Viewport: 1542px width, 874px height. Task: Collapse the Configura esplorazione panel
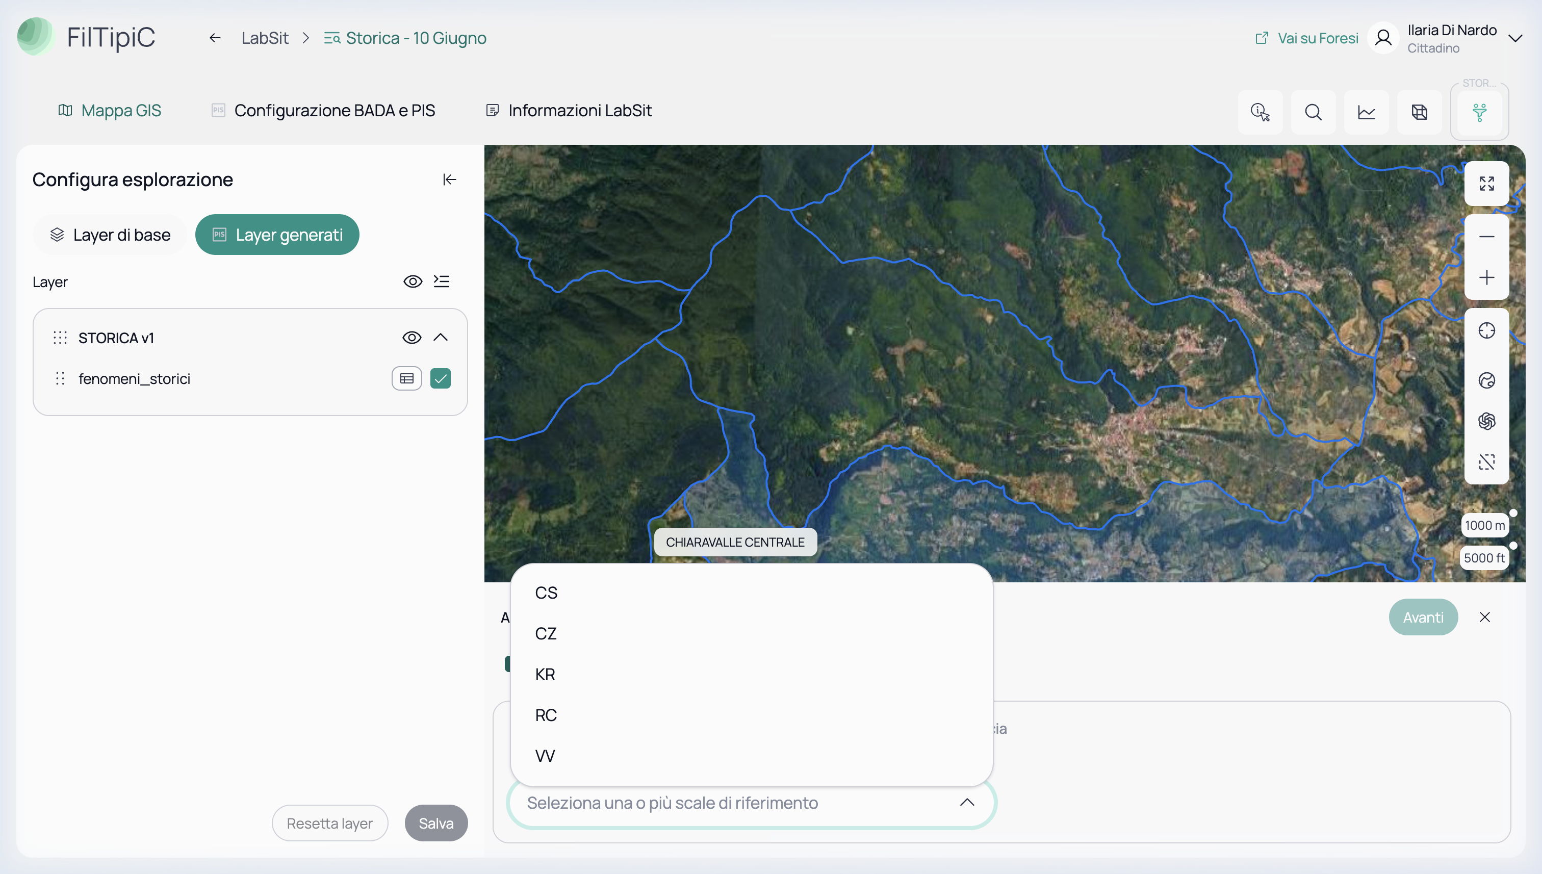pos(450,179)
